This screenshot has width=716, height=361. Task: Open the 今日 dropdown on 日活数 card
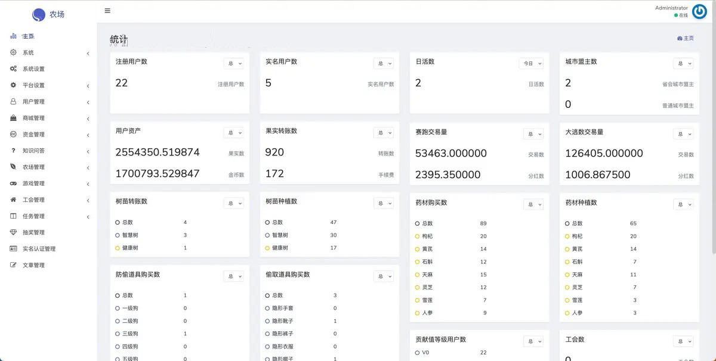(x=531, y=63)
